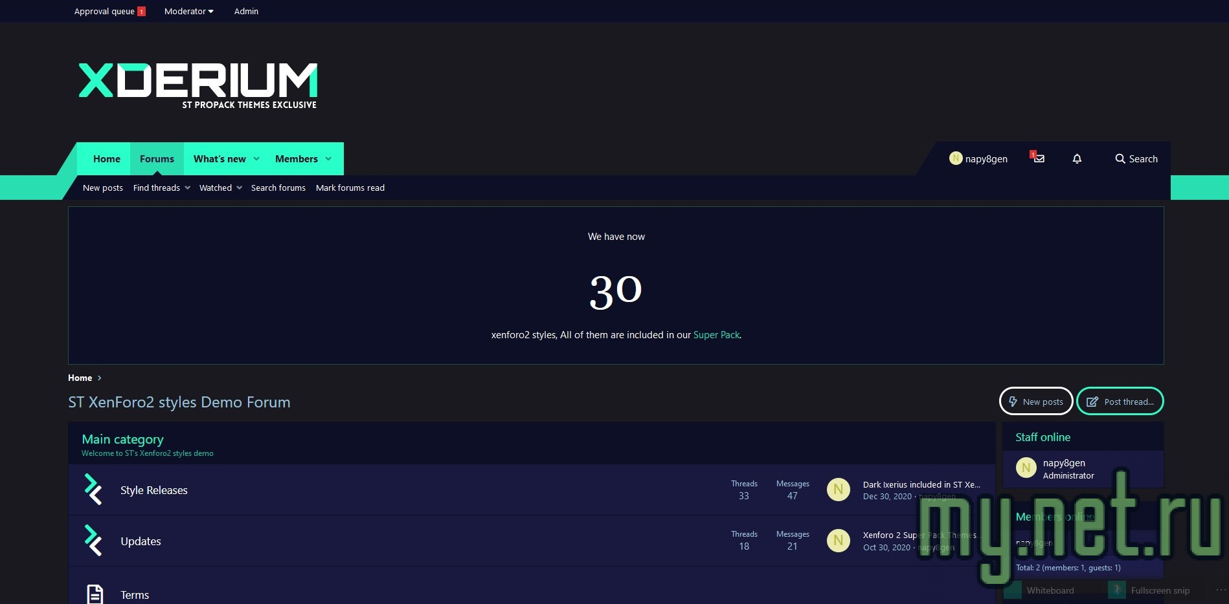Open the Moderator menu
The width and height of the screenshot is (1229, 604).
tap(188, 11)
